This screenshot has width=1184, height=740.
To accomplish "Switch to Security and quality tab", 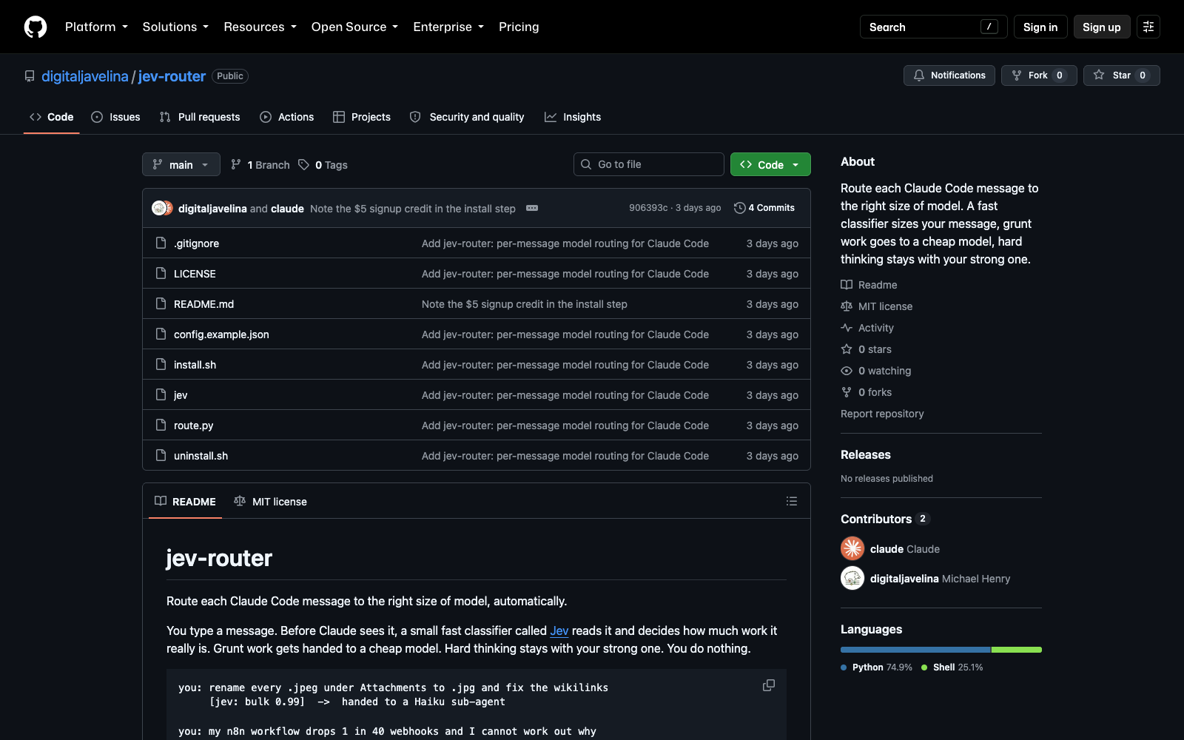I will (x=467, y=117).
